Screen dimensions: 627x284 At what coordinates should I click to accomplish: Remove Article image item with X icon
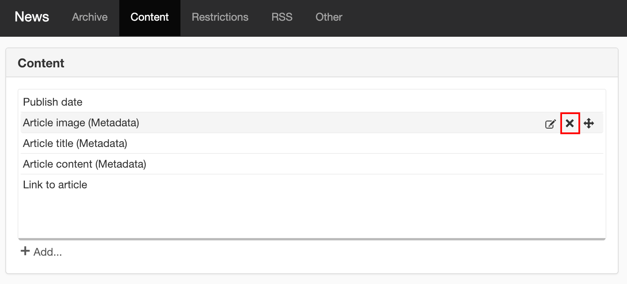570,123
